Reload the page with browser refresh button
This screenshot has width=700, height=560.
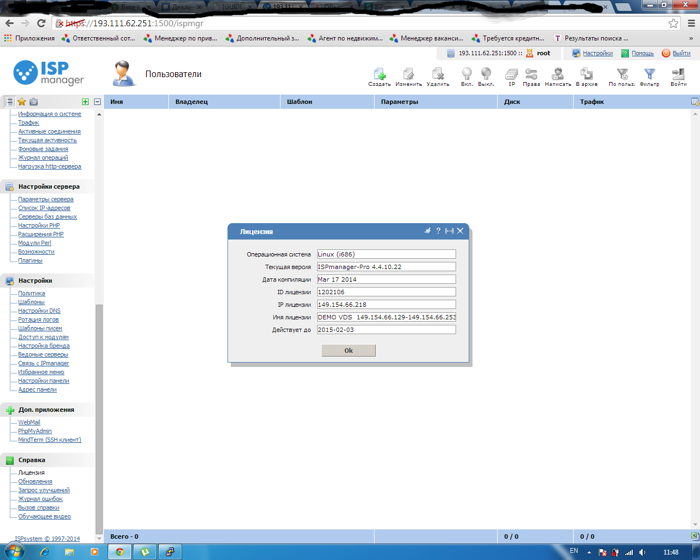41,23
